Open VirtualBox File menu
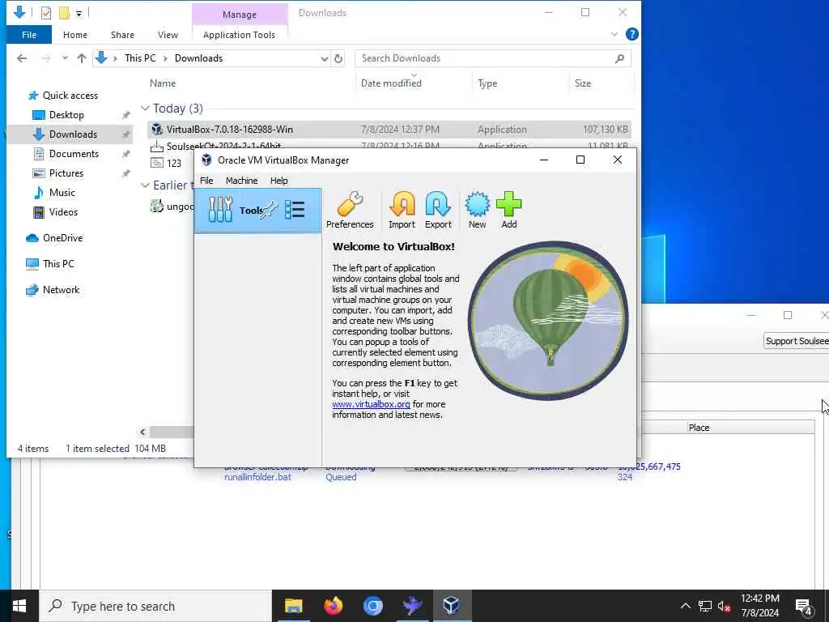Viewport: 829px width, 622px height. [x=206, y=181]
